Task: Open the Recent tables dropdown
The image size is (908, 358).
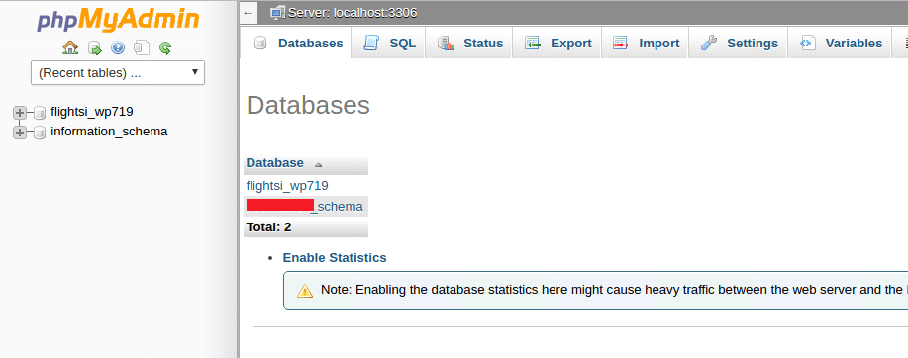Action: pyautogui.click(x=118, y=73)
